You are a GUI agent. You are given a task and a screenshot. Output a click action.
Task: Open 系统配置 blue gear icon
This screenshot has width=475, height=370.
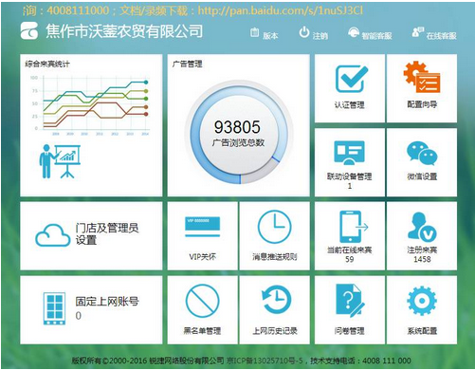(422, 301)
